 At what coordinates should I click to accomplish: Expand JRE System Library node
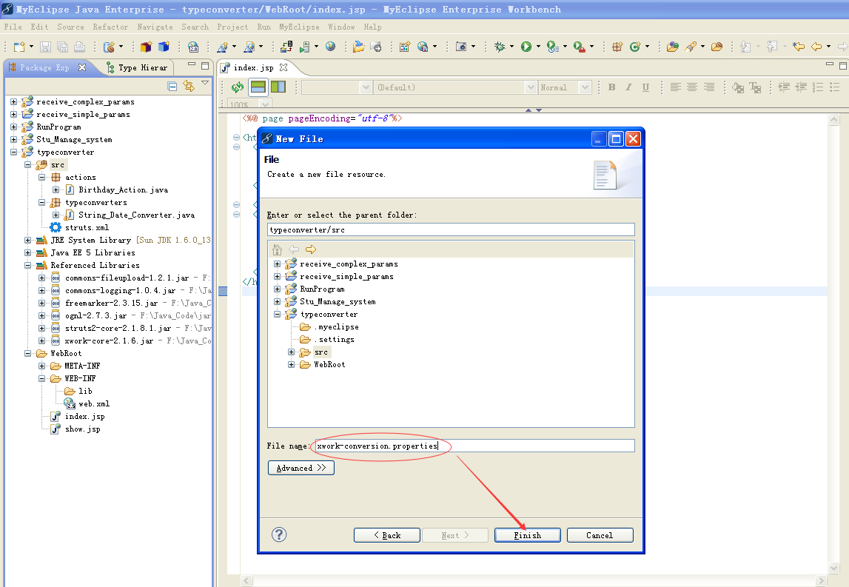tap(27, 240)
